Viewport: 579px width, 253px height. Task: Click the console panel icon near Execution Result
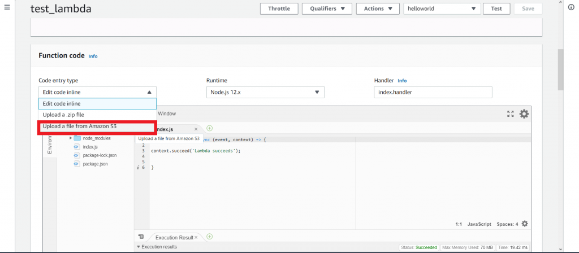[x=141, y=237]
